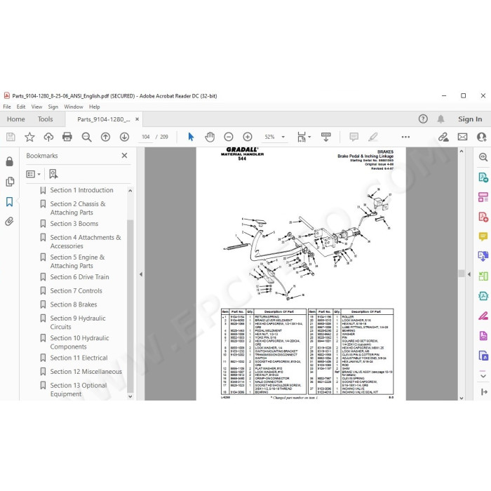Toggle the bookmarks panel icon
This screenshot has height=491, width=491.
pos(10,202)
